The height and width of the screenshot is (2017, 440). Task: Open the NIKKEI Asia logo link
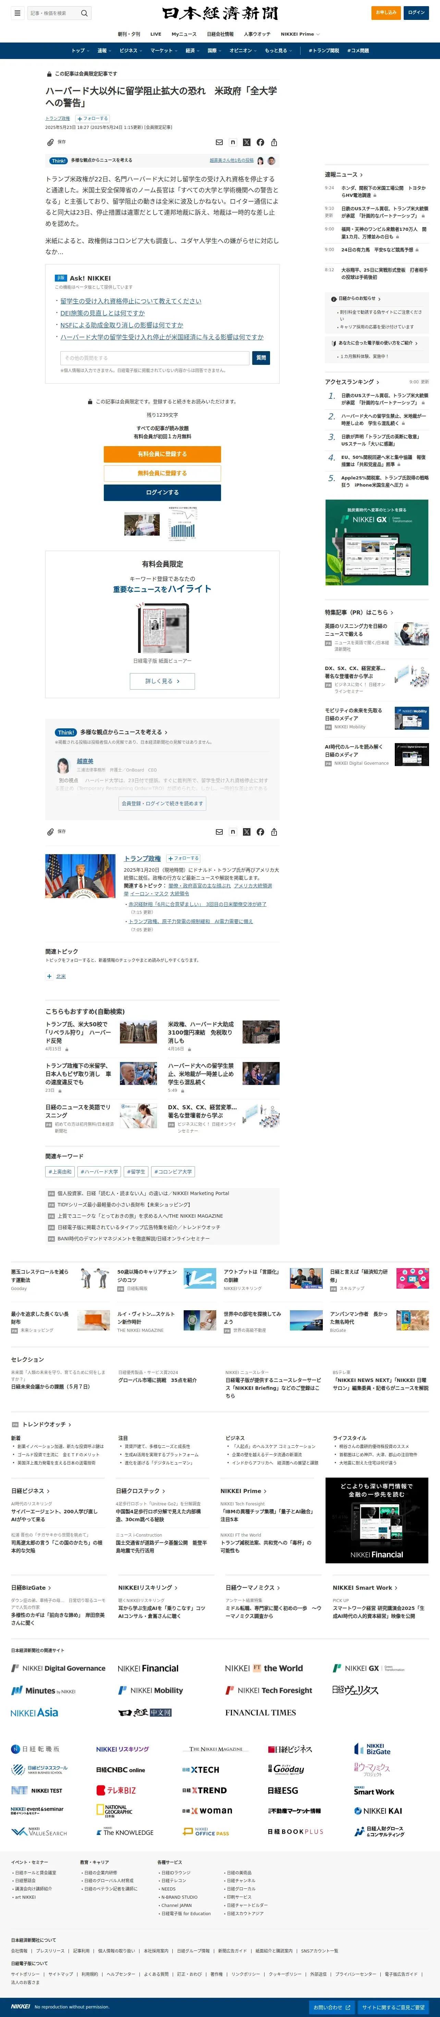[x=35, y=1712]
